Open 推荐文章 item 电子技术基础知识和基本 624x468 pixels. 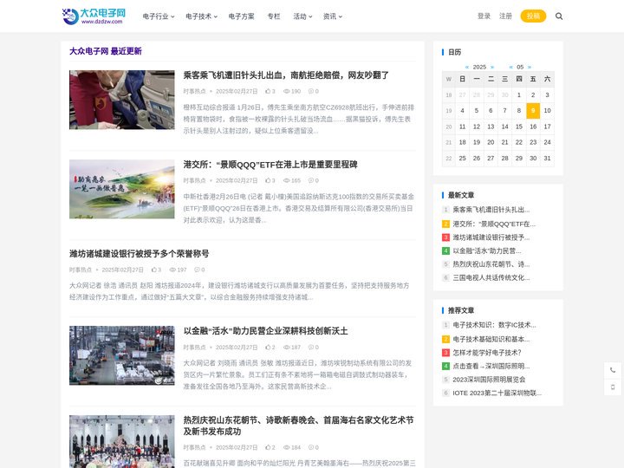[x=491, y=339]
